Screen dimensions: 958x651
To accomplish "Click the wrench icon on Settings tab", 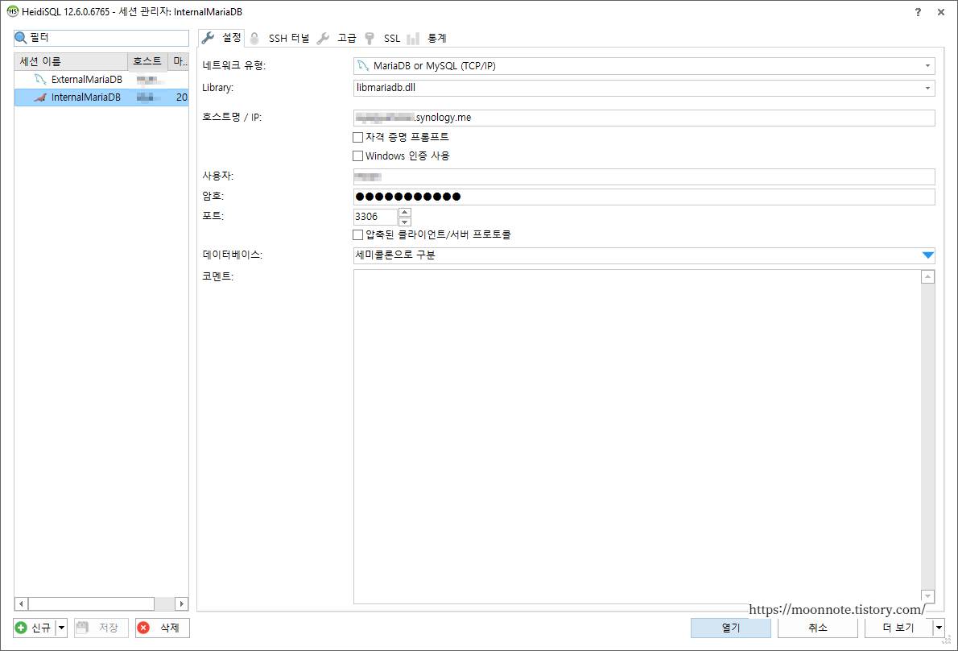I will (209, 38).
